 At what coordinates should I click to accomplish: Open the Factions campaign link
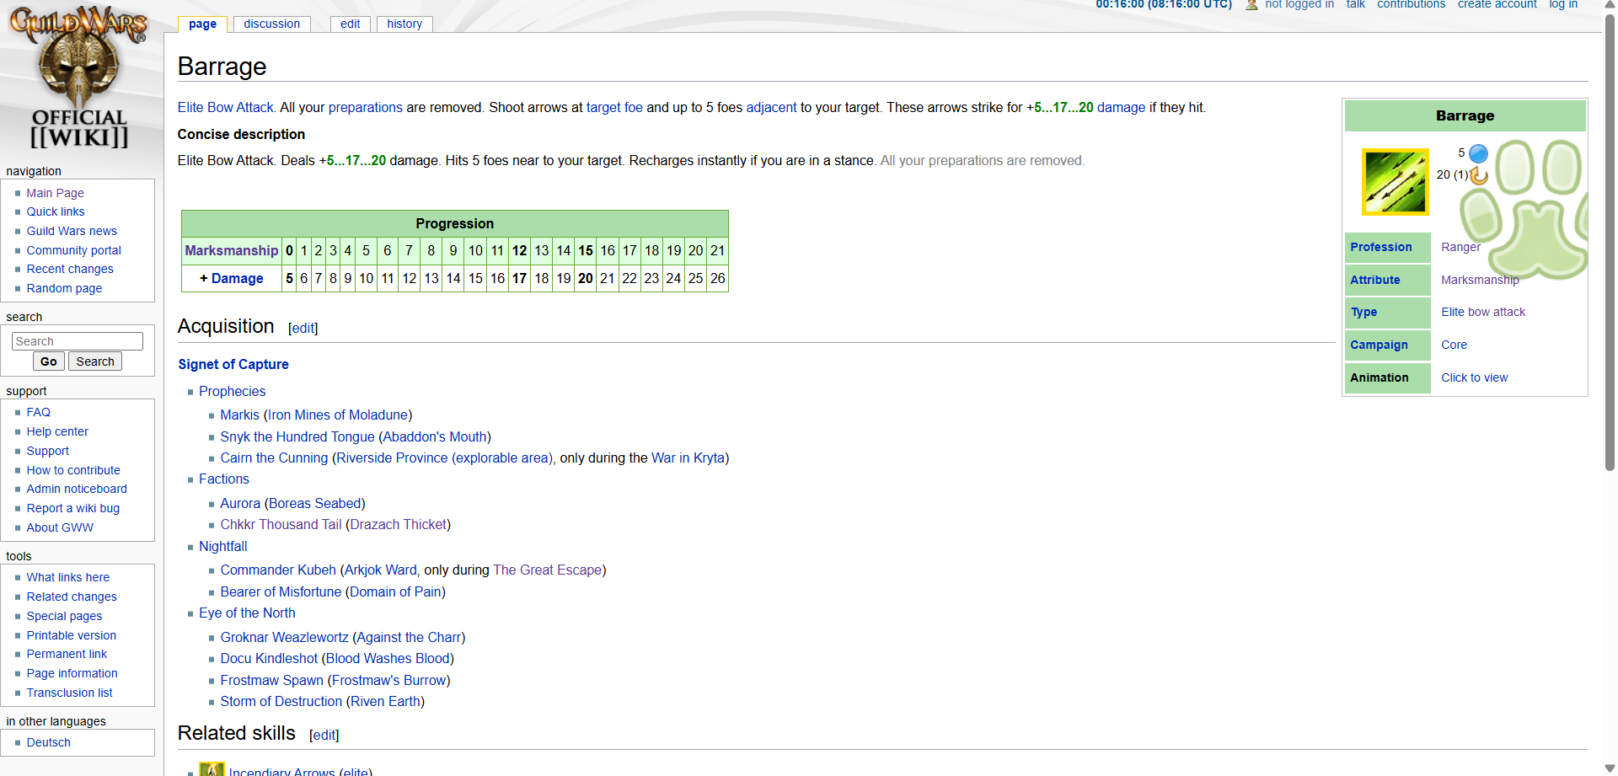223,479
